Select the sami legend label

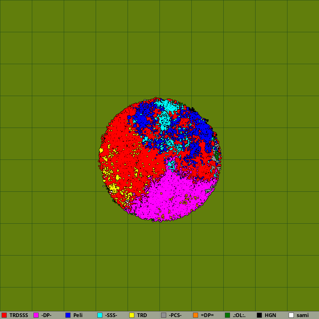302,315
